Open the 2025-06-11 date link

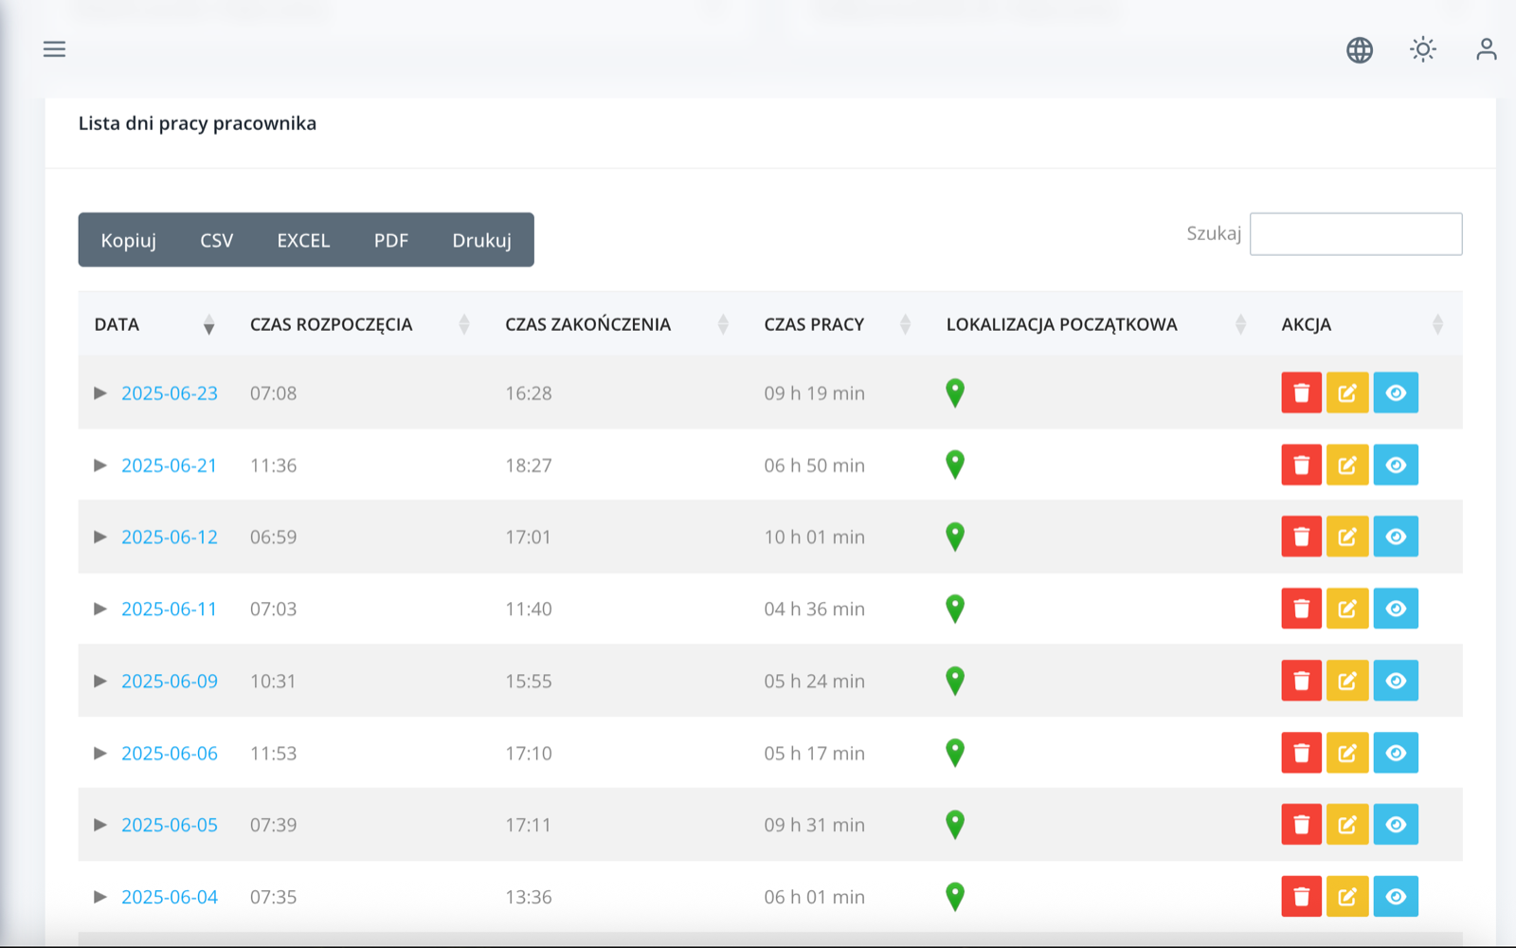170,609
